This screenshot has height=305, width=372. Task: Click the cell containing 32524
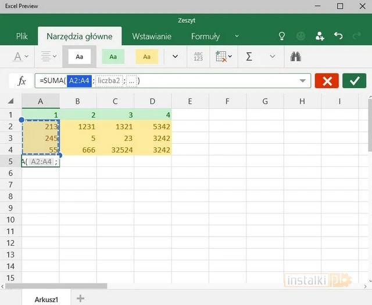click(x=115, y=150)
